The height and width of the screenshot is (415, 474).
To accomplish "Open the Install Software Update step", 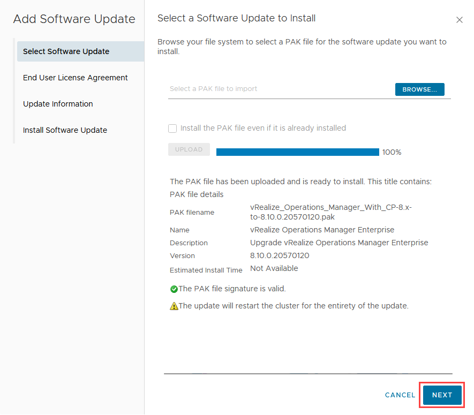I will 65,130.
